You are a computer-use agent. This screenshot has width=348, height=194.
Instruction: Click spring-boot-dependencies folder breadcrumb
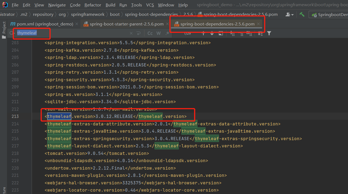[x=151, y=14]
